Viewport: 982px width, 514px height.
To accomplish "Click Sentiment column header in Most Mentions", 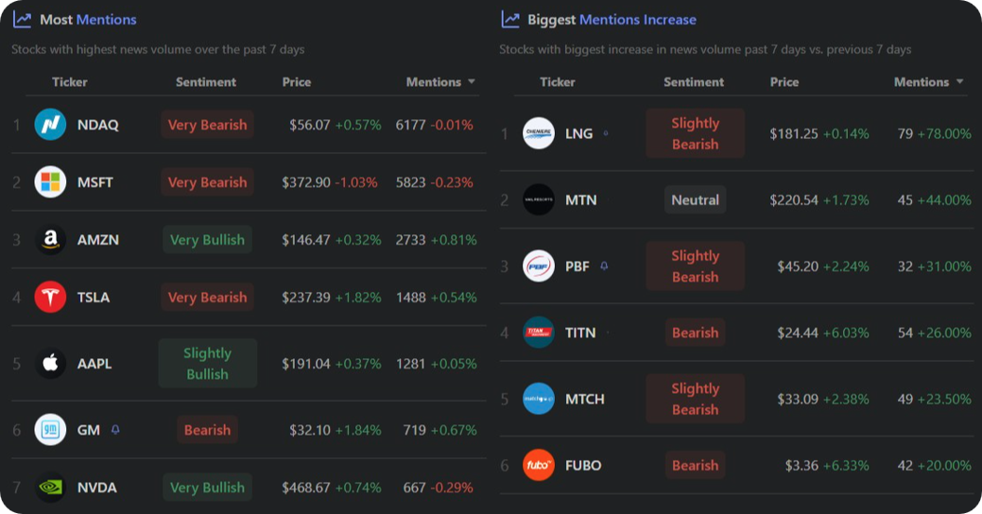I will coord(205,82).
